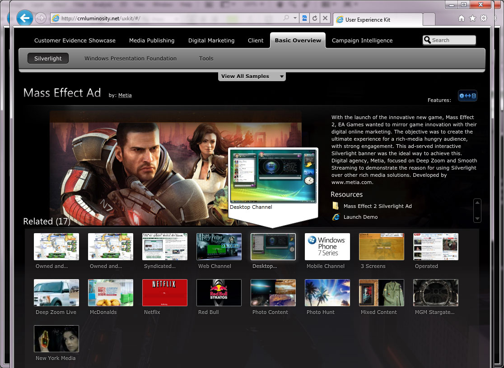Viewport: 504px width, 368px height.
Task: Click the Launch Demo link
Action: click(360, 217)
